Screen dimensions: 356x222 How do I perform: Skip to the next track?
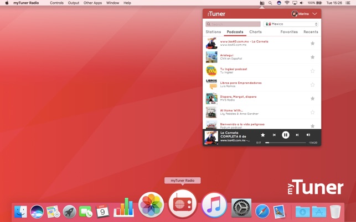point(297,135)
